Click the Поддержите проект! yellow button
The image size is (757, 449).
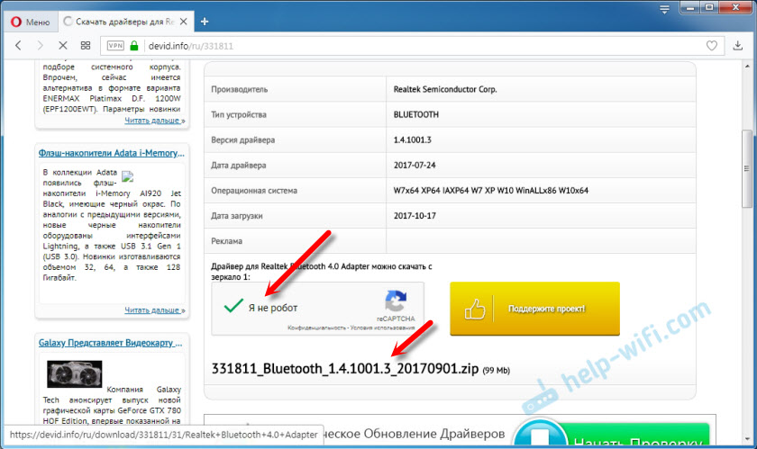click(535, 309)
